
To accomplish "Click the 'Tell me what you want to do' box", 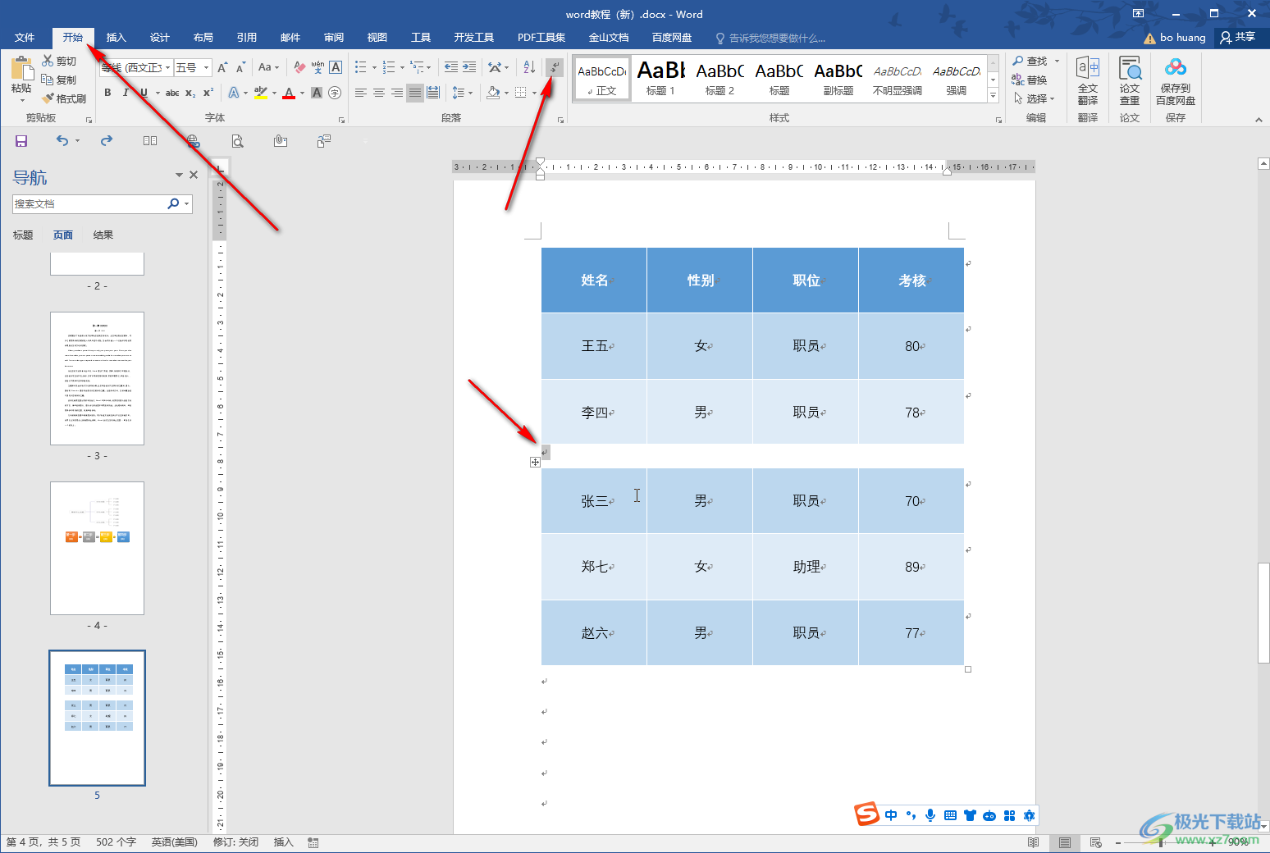I will (x=771, y=38).
